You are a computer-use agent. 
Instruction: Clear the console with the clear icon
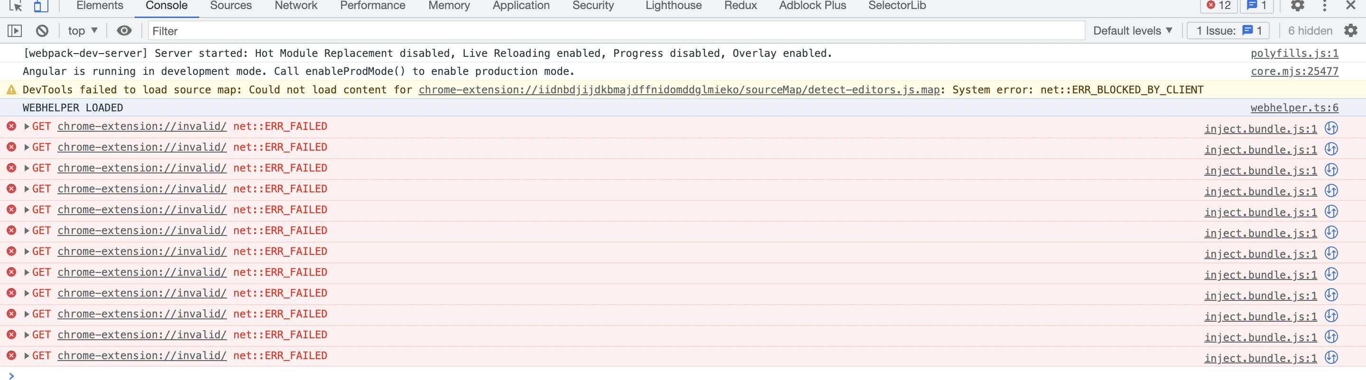click(42, 31)
